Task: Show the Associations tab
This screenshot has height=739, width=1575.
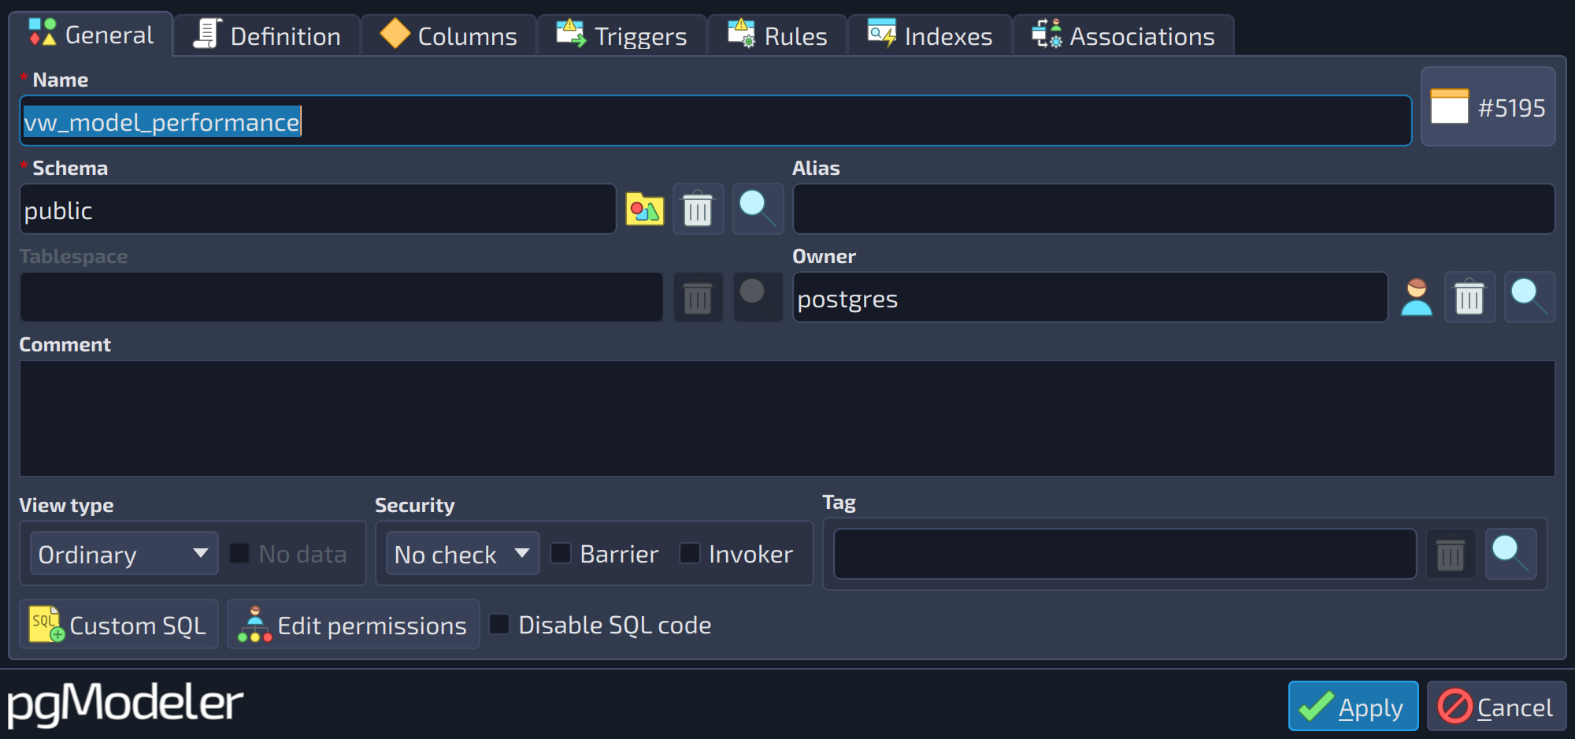Action: (x=1124, y=35)
